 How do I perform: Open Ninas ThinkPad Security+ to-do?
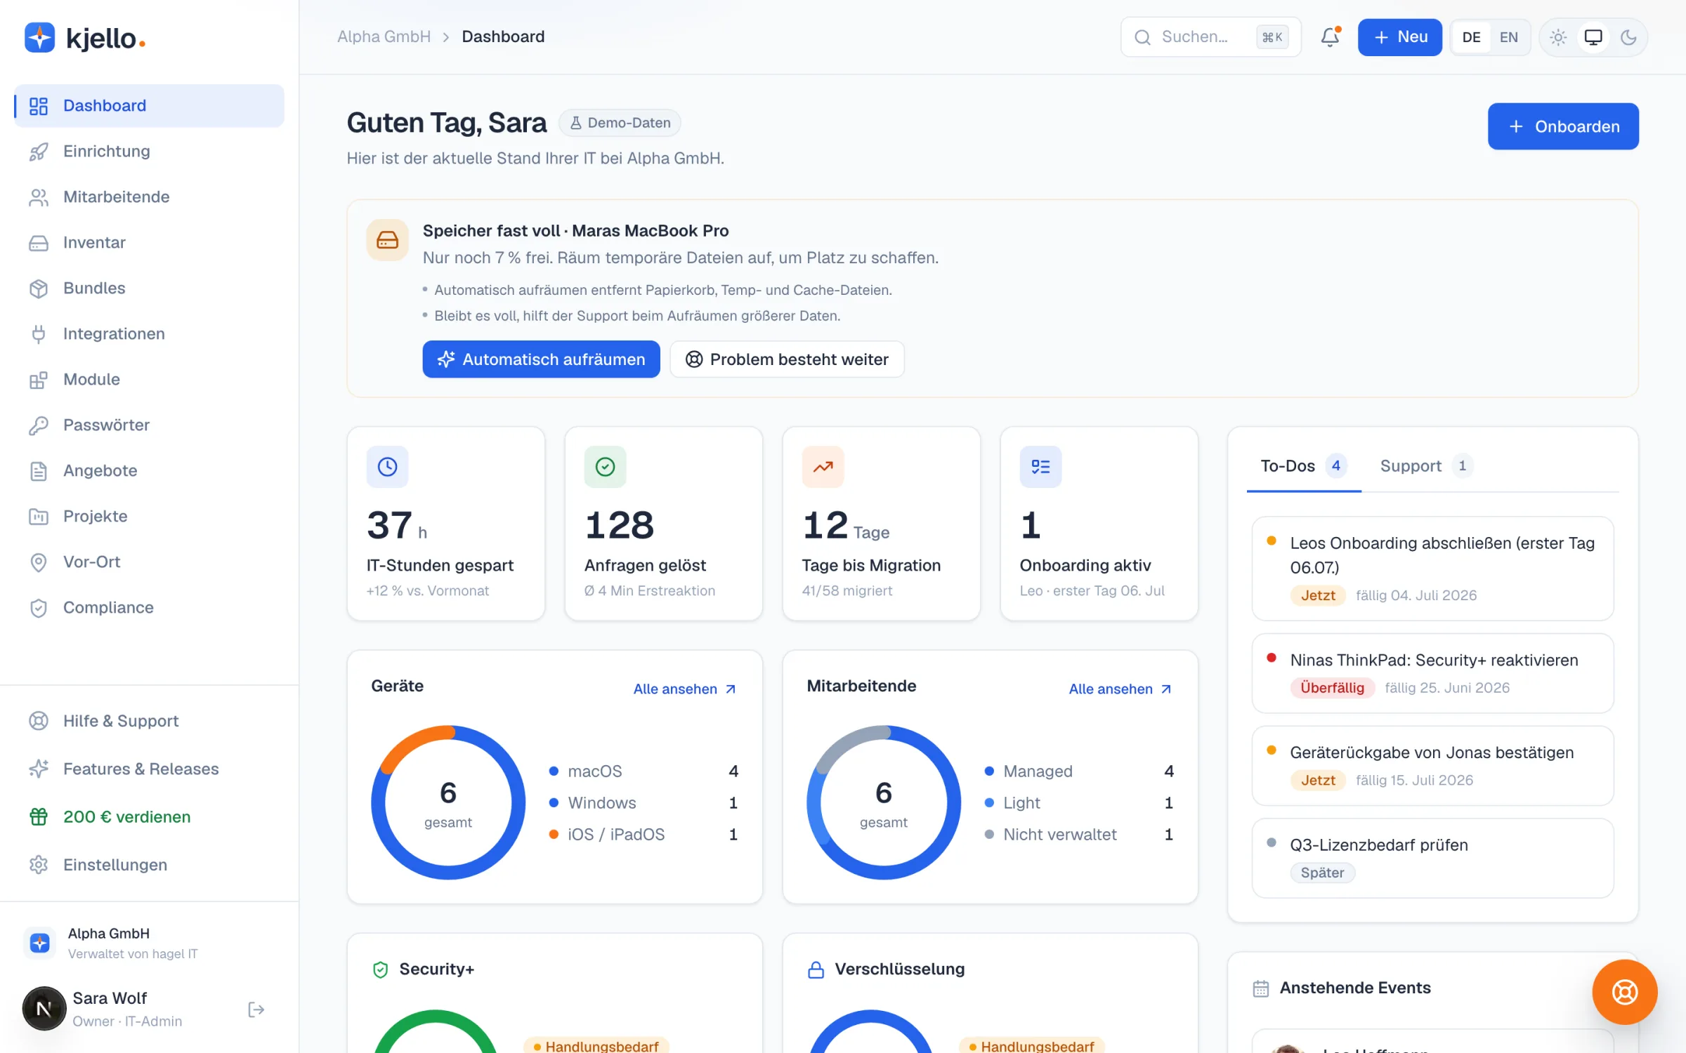1432,673
